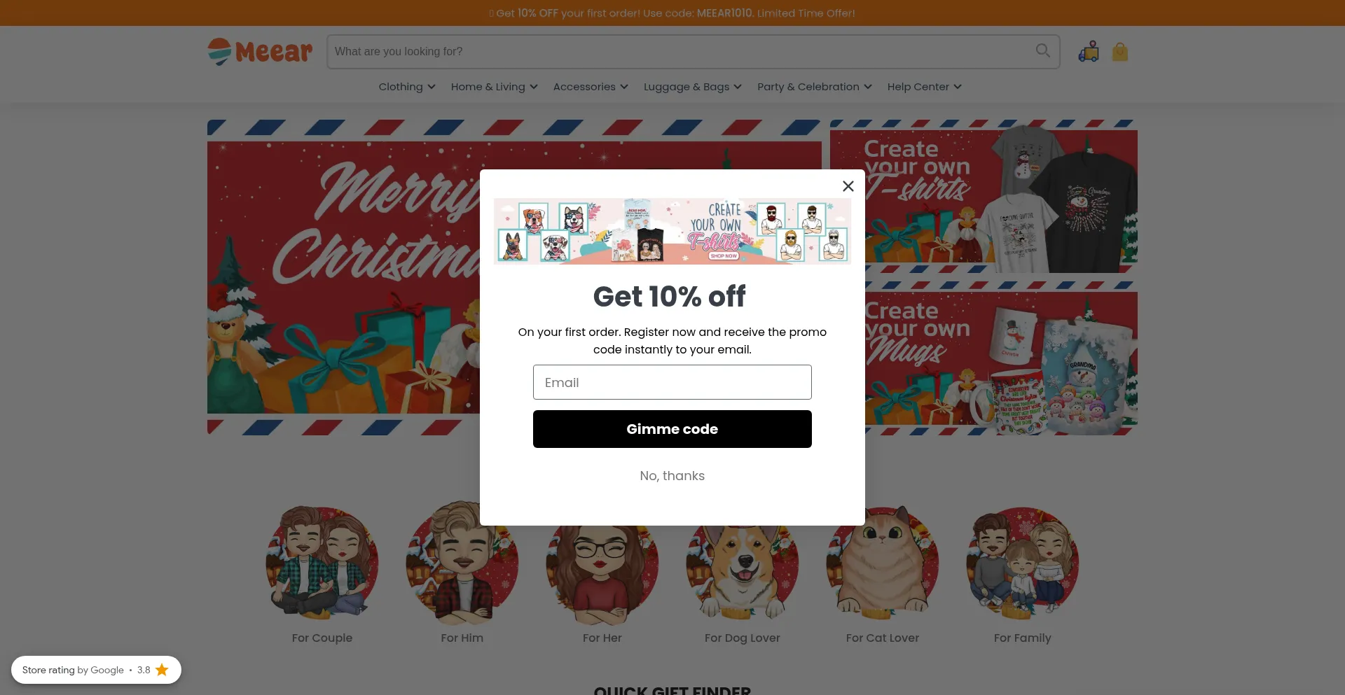The height and width of the screenshot is (695, 1345).
Task: Expand the Clothing dropdown menu
Action: 407,87
